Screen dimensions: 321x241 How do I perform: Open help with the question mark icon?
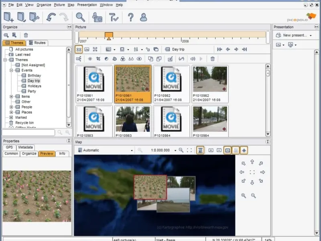point(130,17)
